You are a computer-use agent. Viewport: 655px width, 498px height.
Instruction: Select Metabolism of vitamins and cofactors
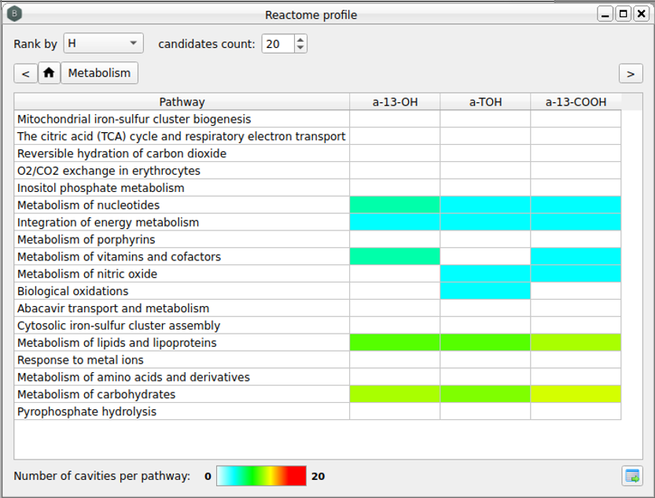[x=182, y=256]
